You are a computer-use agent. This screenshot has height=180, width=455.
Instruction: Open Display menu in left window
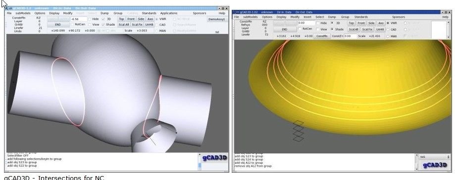(54, 13)
